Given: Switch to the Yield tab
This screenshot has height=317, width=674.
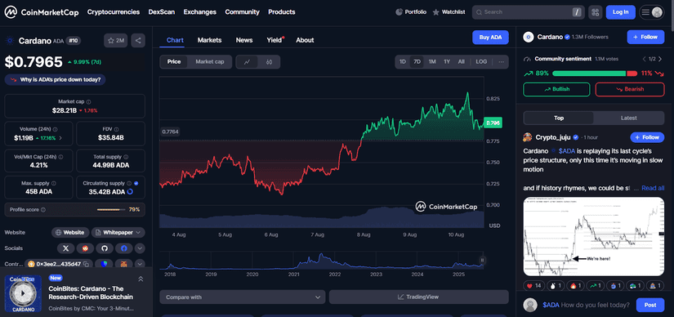Looking at the screenshot, I should tap(275, 40).
